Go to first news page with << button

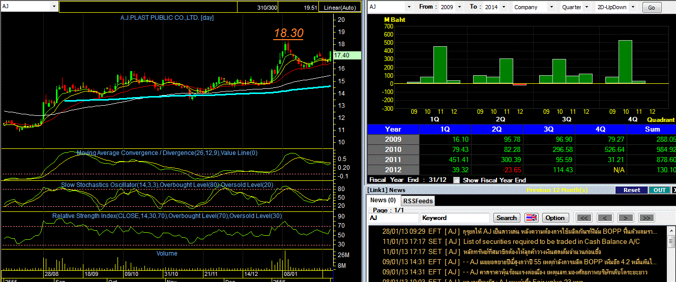click(x=584, y=217)
